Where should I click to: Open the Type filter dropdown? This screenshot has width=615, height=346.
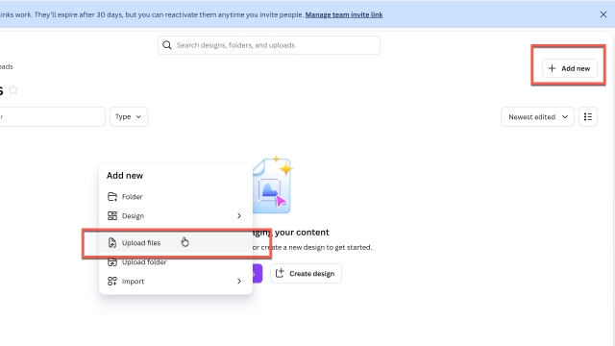[129, 117]
